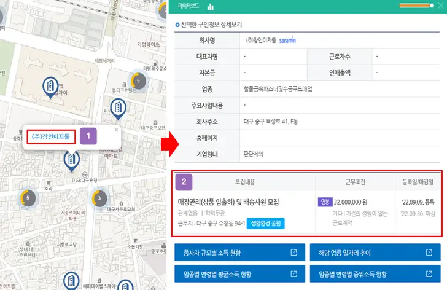Click the 지성하이츠 map label
The height and width of the screenshot is (290, 447).
click(x=148, y=44)
